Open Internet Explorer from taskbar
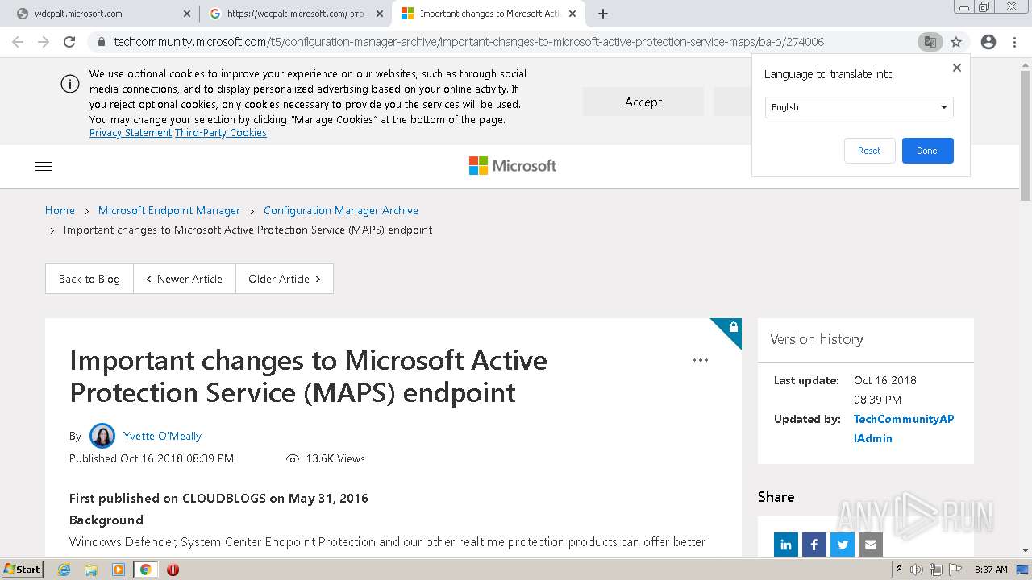The image size is (1032, 580). pos(64,570)
